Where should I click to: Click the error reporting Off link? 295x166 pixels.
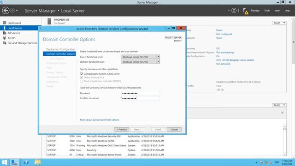(218, 48)
